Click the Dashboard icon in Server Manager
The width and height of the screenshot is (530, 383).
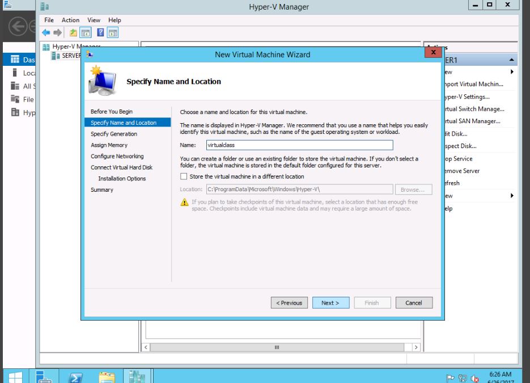15,60
